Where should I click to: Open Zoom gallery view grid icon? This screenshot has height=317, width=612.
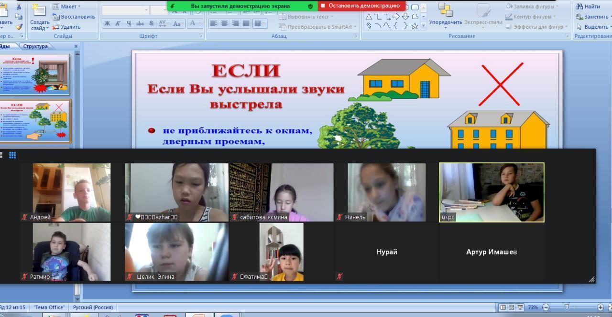click(x=12, y=155)
